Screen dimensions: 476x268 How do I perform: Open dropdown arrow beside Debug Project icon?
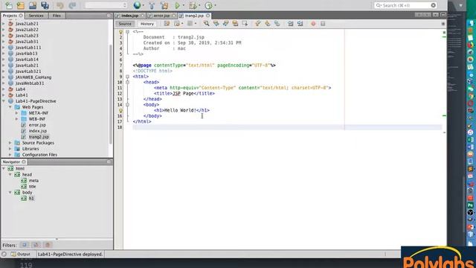[199, 5]
